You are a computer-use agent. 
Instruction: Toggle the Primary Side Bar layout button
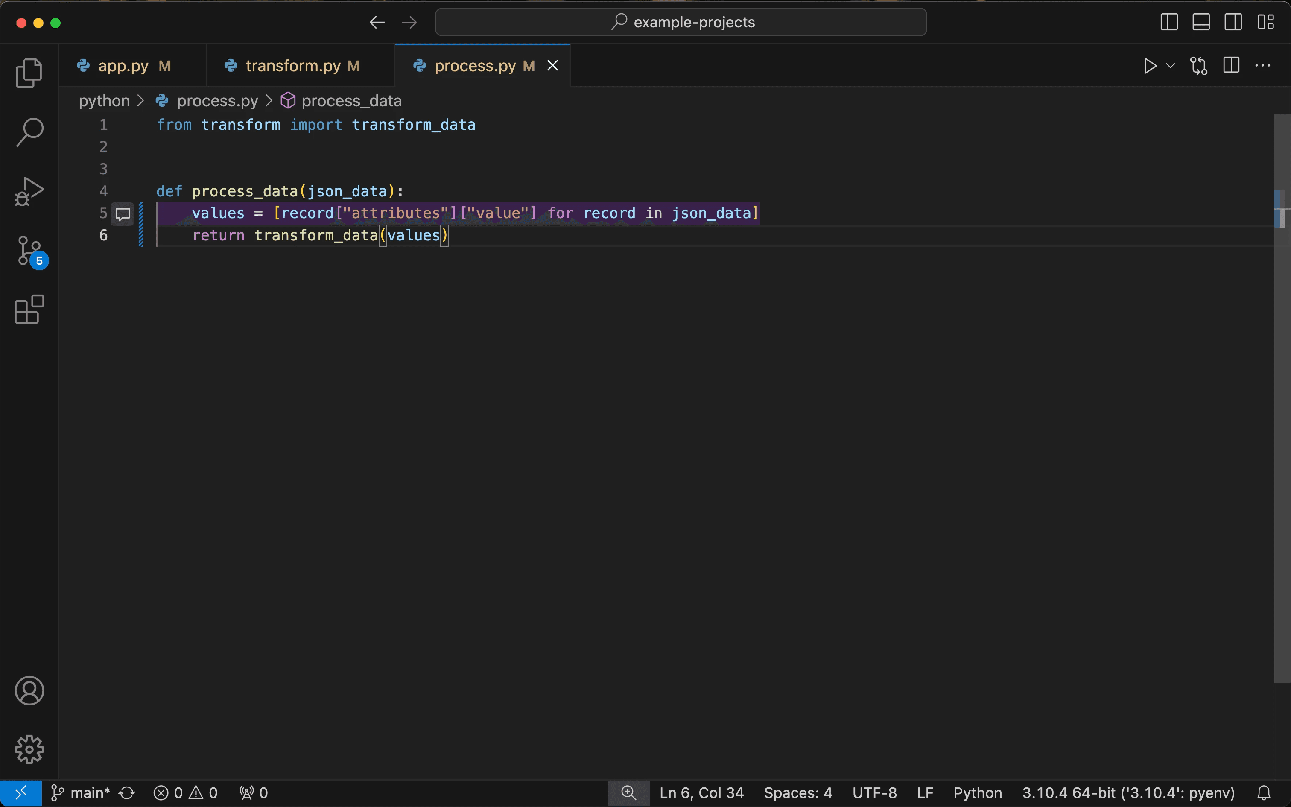pyautogui.click(x=1169, y=22)
